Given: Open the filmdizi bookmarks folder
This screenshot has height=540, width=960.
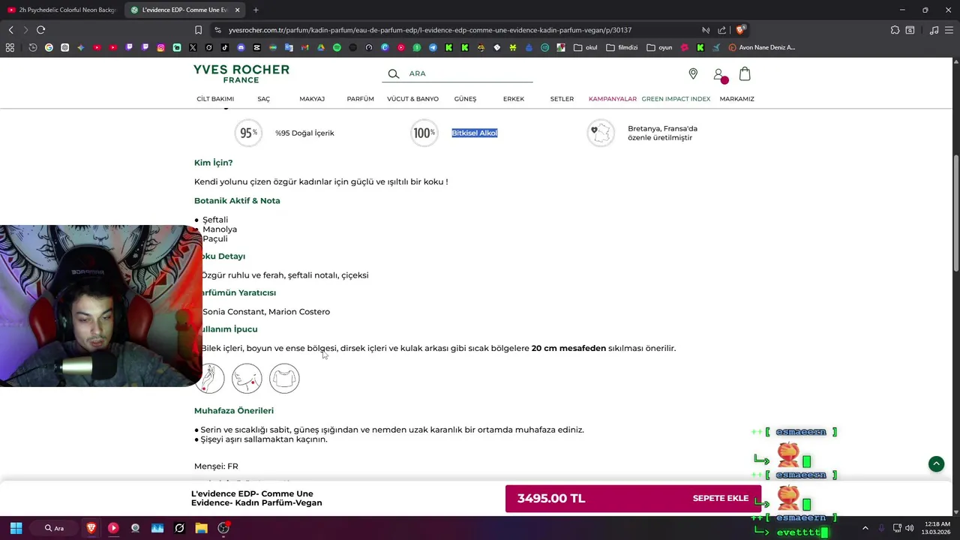Looking at the screenshot, I should pyautogui.click(x=622, y=47).
